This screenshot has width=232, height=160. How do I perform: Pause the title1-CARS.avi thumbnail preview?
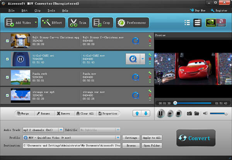click(x=20, y=59)
